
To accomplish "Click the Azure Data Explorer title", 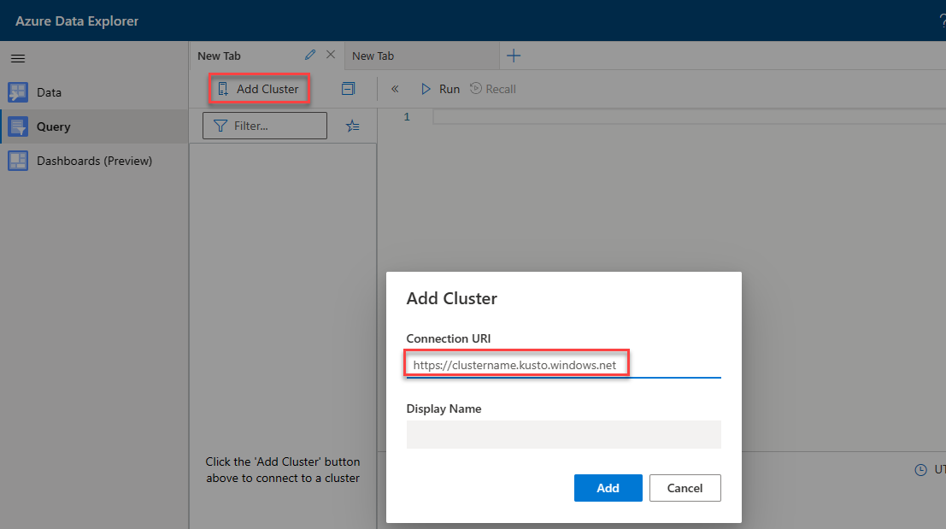I will pos(77,21).
